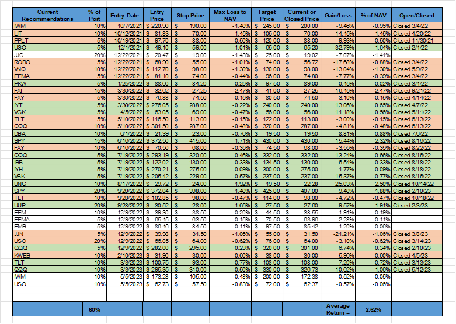This screenshot has width=456, height=324.
Task: Select the 'Max Loss to NAV' header
Action: pyautogui.click(x=230, y=15)
